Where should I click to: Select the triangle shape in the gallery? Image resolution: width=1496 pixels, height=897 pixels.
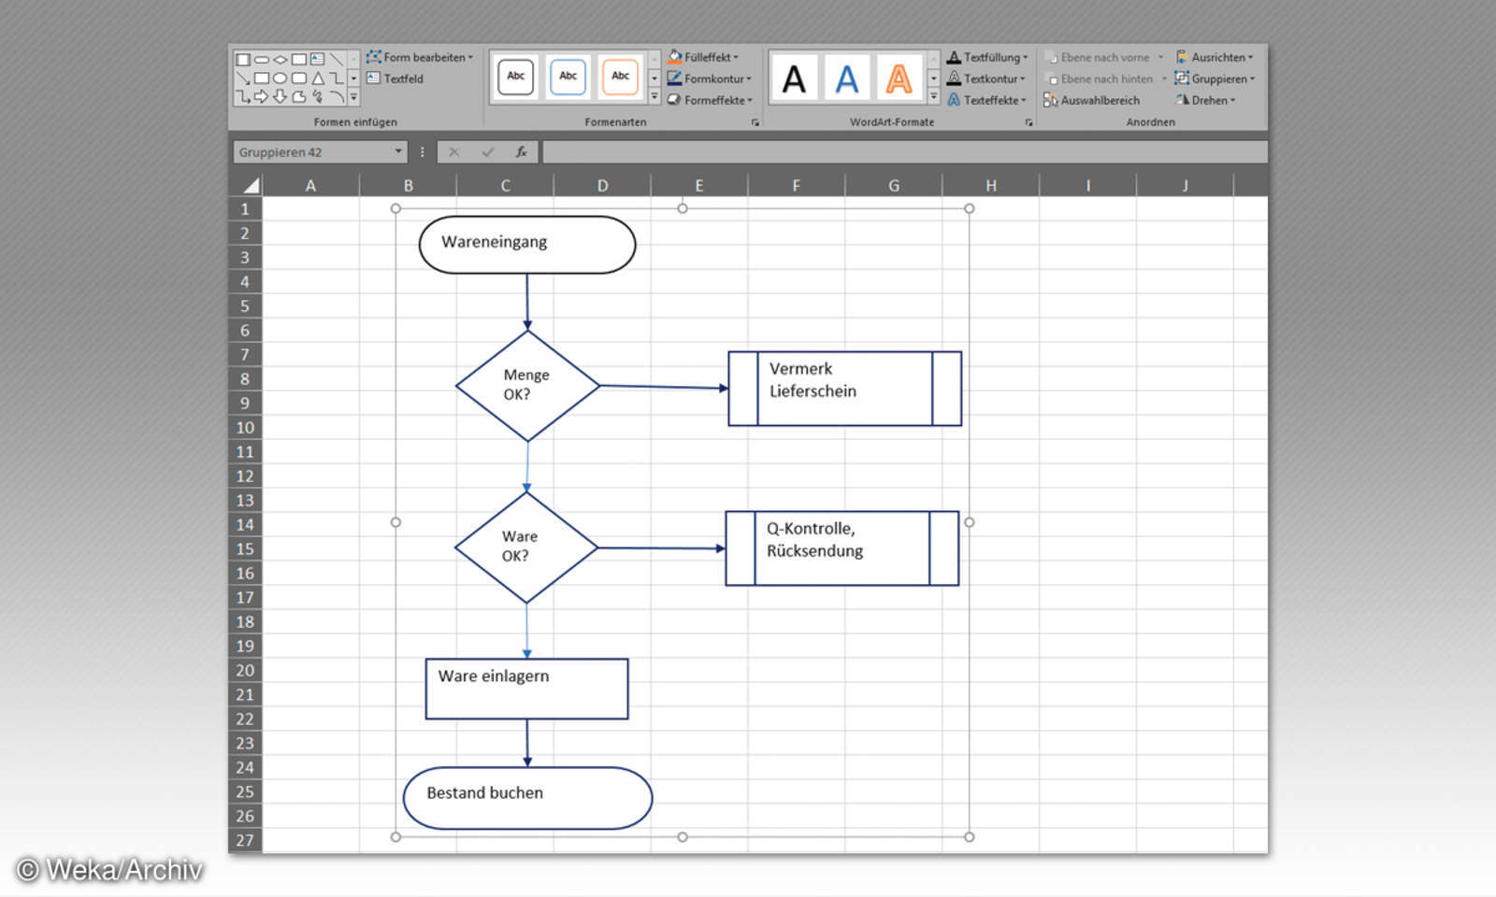point(319,79)
